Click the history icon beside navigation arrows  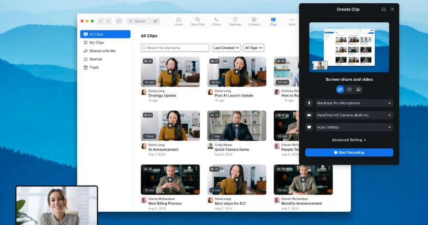[119, 21]
